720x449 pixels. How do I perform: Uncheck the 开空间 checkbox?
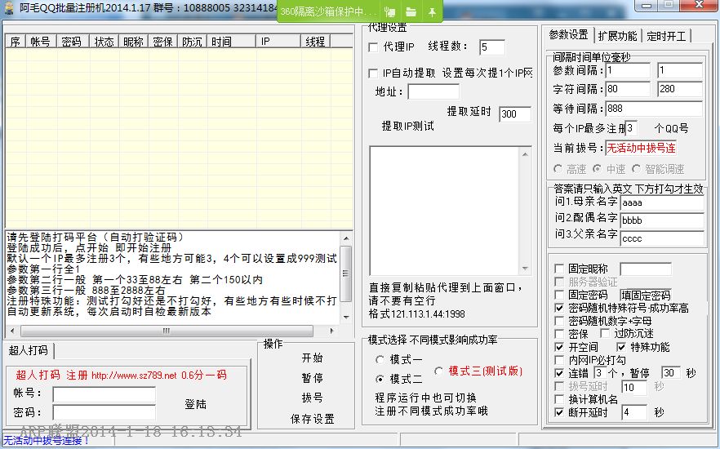[x=559, y=347]
